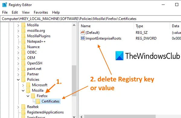Click the Microsoft folder icon
The image size is (181, 118).
pyautogui.click(x=28, y=85)
